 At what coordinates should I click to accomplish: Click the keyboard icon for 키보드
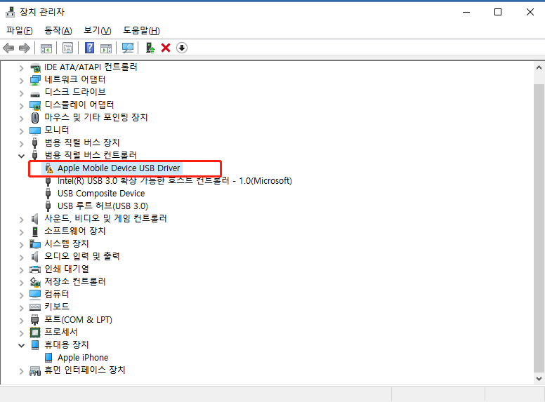pos(35,307)
